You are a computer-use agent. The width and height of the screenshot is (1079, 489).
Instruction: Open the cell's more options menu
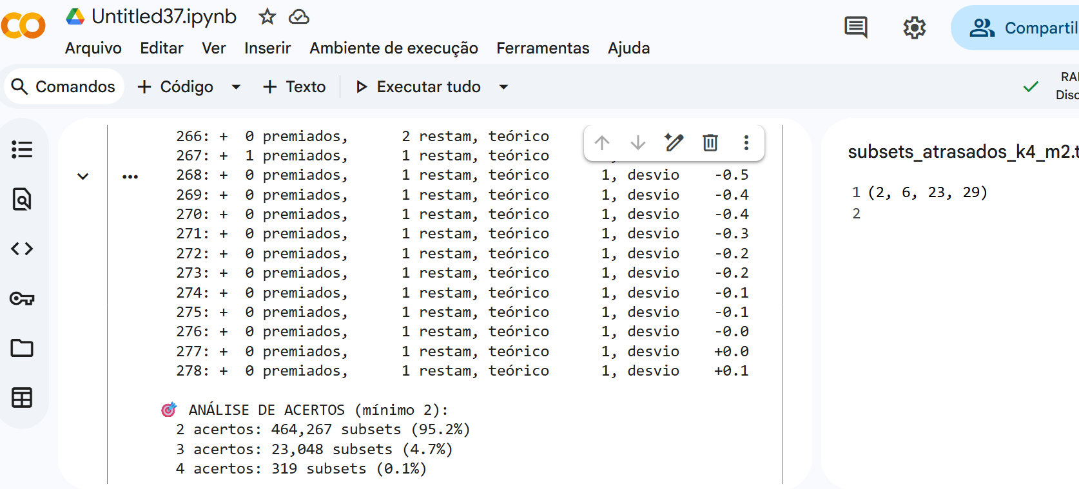[746, 142]
